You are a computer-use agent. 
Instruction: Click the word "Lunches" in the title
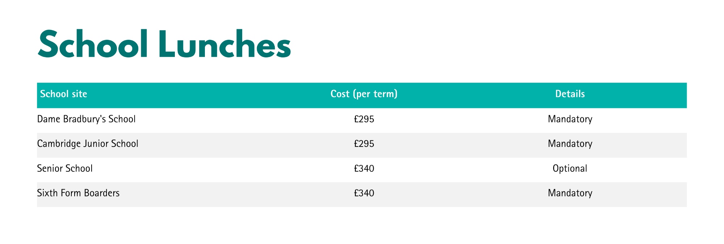[224, 44]
